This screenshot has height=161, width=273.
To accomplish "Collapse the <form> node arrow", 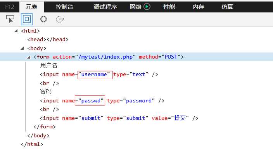I will 29,57.
